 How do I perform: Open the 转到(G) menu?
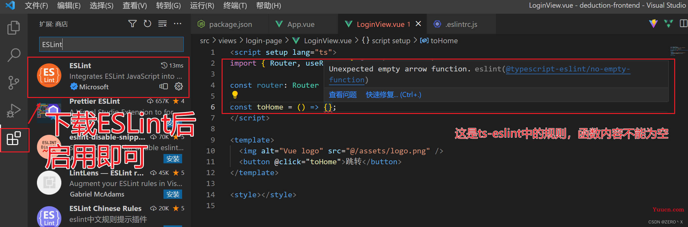(168, 5)
